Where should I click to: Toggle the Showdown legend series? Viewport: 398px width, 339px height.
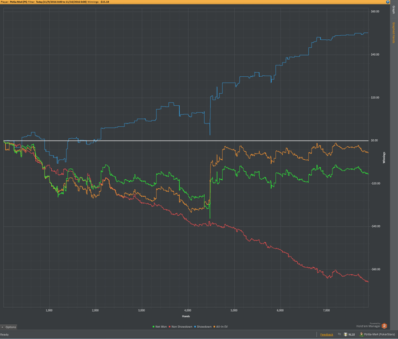(203, 326)
